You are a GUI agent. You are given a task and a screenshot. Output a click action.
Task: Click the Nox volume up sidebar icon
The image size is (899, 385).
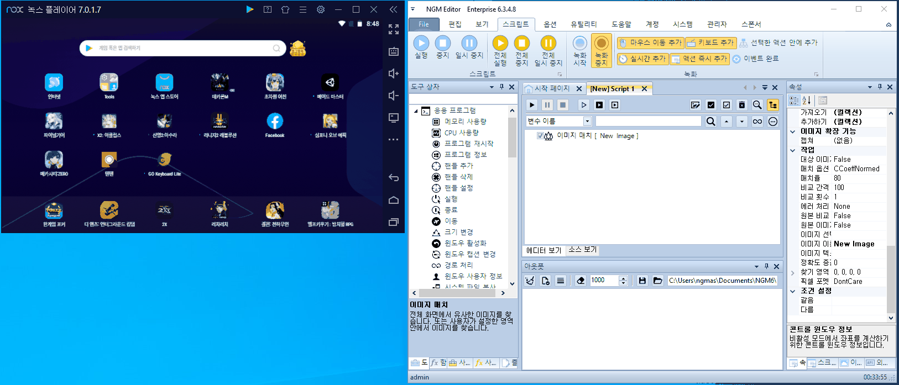tap(394, 73)
